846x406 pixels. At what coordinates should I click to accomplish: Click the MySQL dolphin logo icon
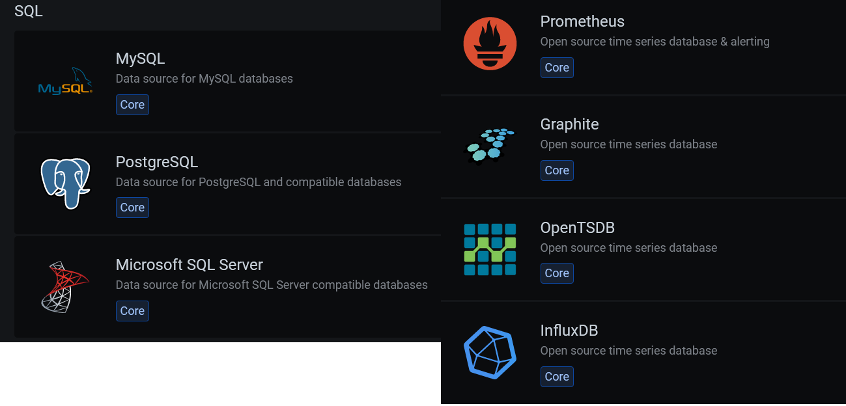pyautogui.click(x=65, y=81)
